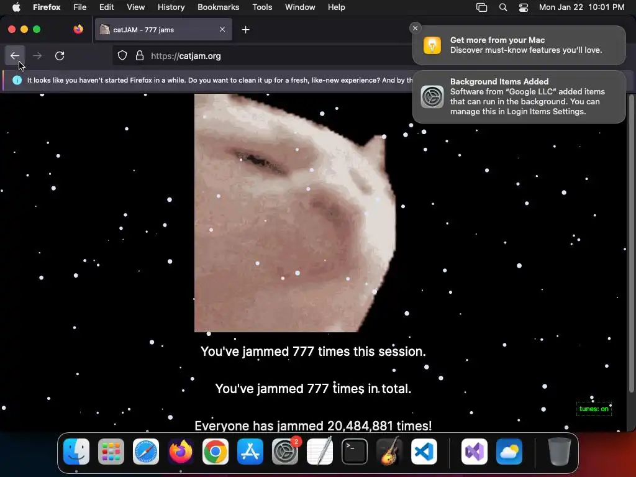Click the info icon in Firefox notification bar
636x477 pixels.
[x=17, y=80]
